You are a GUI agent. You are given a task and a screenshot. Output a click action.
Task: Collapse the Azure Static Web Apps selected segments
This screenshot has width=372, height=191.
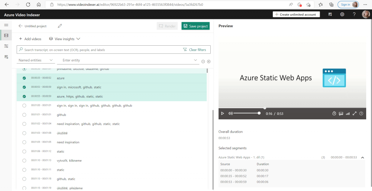(363, 157)
